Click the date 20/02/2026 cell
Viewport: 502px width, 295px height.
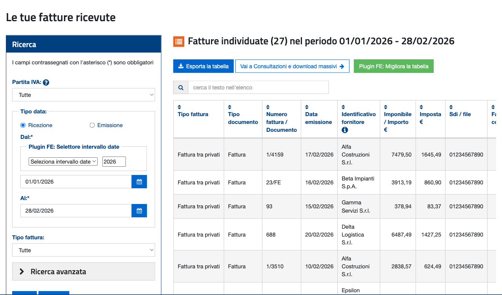(319, 235)
